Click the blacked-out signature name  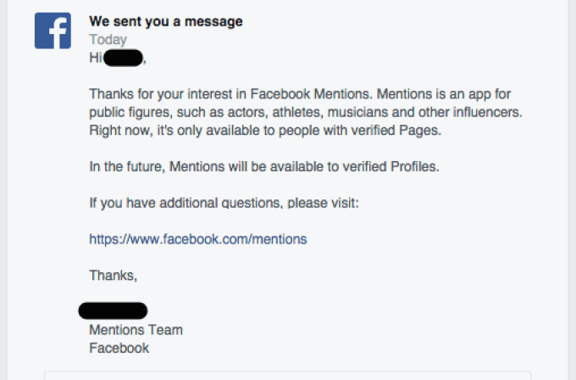pos(113,310)
